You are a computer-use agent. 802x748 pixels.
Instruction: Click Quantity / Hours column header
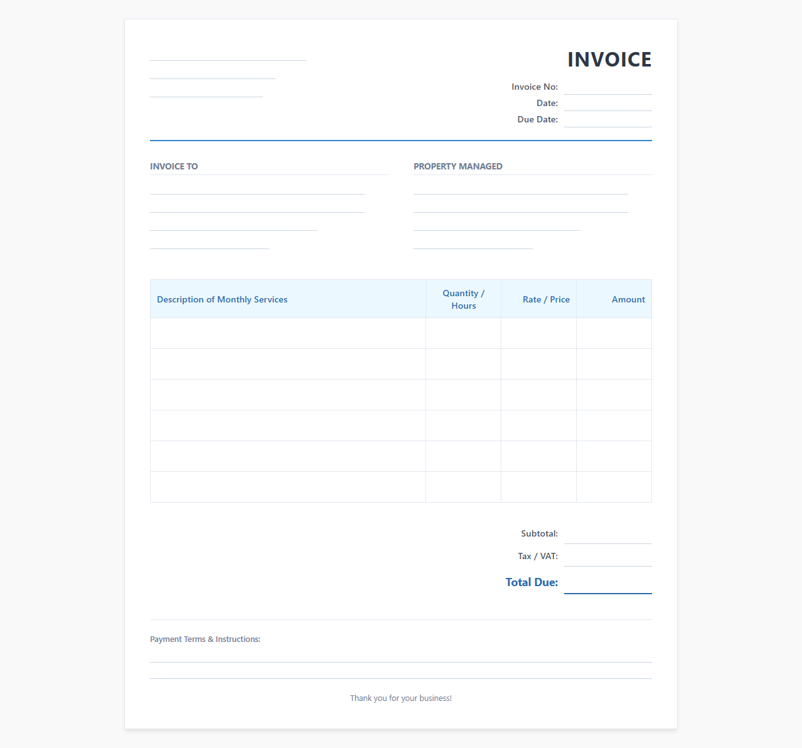click(x=464, y=299)
